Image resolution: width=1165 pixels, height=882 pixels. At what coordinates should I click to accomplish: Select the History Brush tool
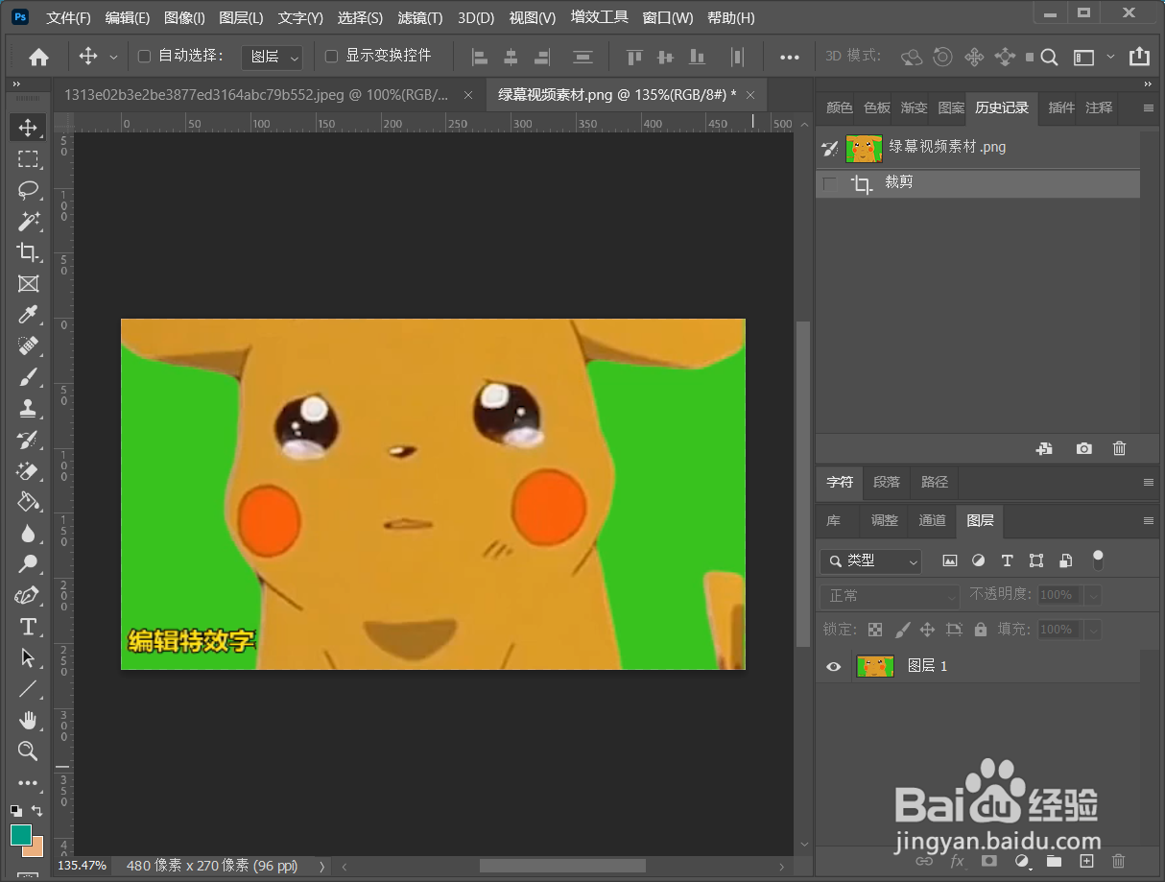coord(28,440)
